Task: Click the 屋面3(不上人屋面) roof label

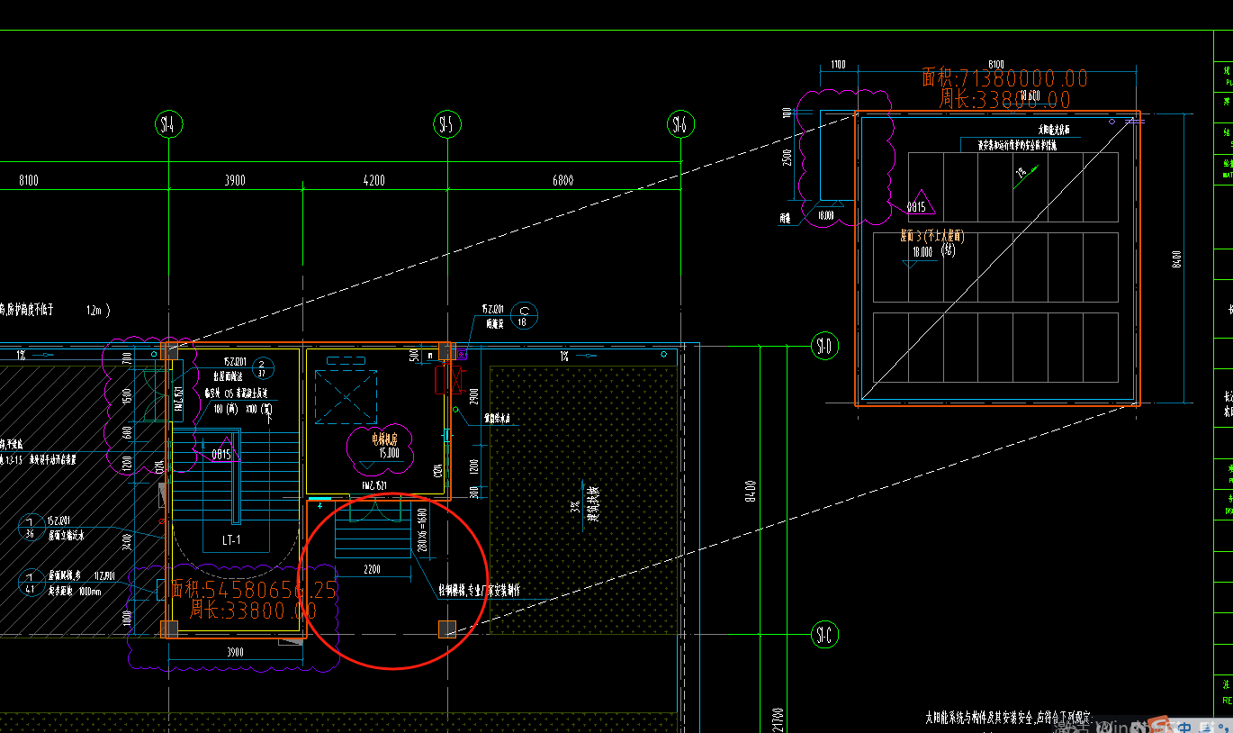Action: [x=931, y=236]
